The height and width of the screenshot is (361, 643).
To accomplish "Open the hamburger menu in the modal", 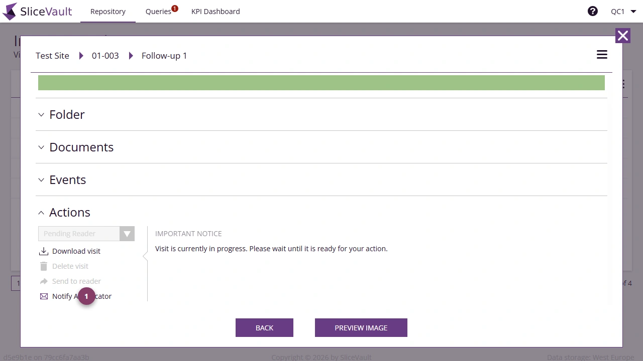I will pos(601,54).
